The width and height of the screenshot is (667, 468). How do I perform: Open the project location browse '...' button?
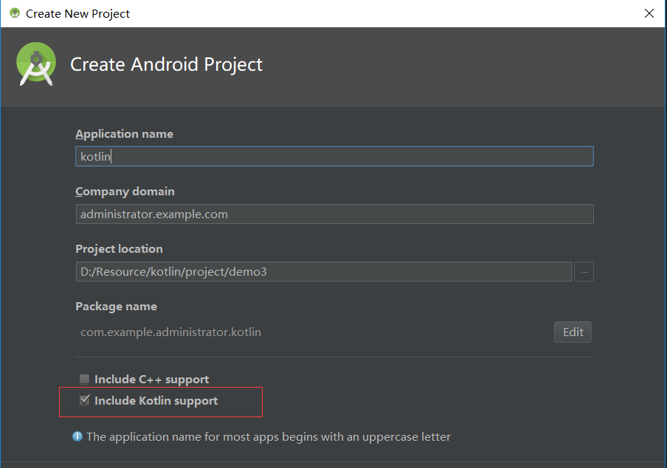pyautogui.click(x=584, y=272)
